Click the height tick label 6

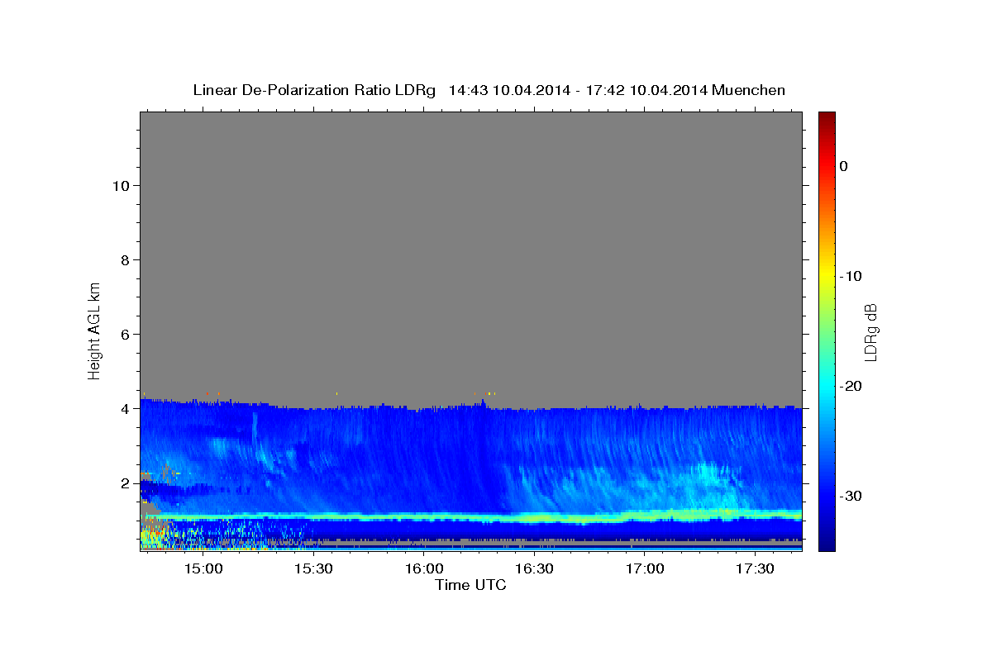(124, 334)
